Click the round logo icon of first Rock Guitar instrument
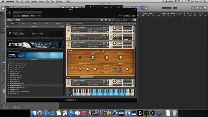This screenshot has height=117, width=208. (69, 31)
